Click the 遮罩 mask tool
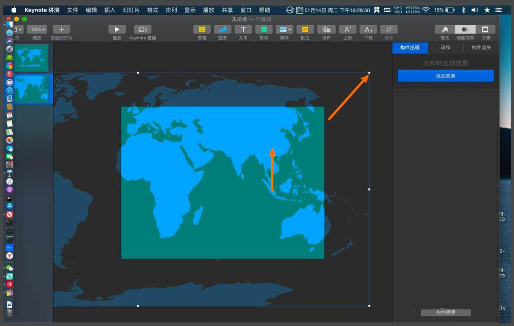 (x=389, y=29)
